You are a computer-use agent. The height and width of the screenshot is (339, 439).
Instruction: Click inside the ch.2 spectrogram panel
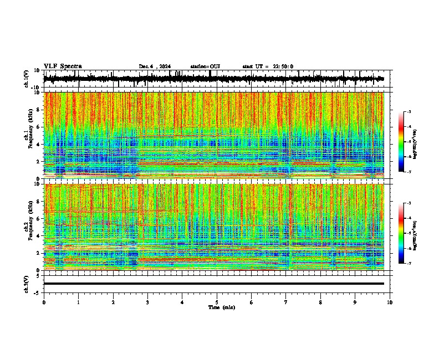[213, 227]
